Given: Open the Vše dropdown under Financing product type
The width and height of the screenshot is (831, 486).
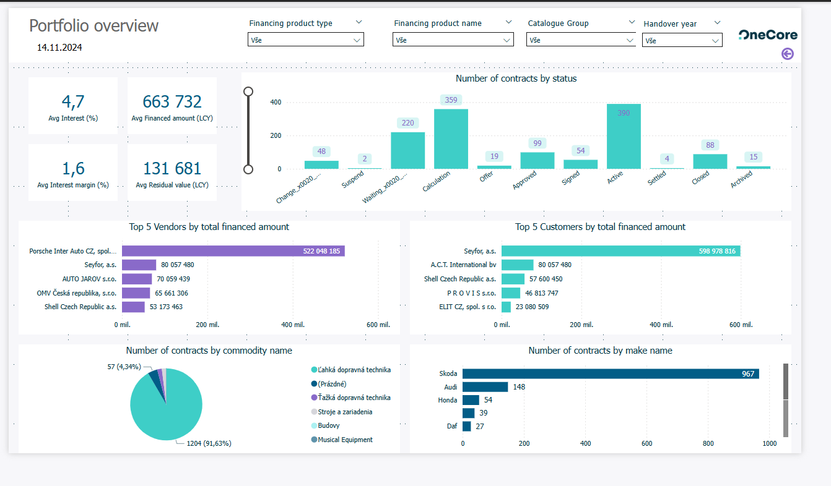Looking at the screenshot, I should pos(305,40).
